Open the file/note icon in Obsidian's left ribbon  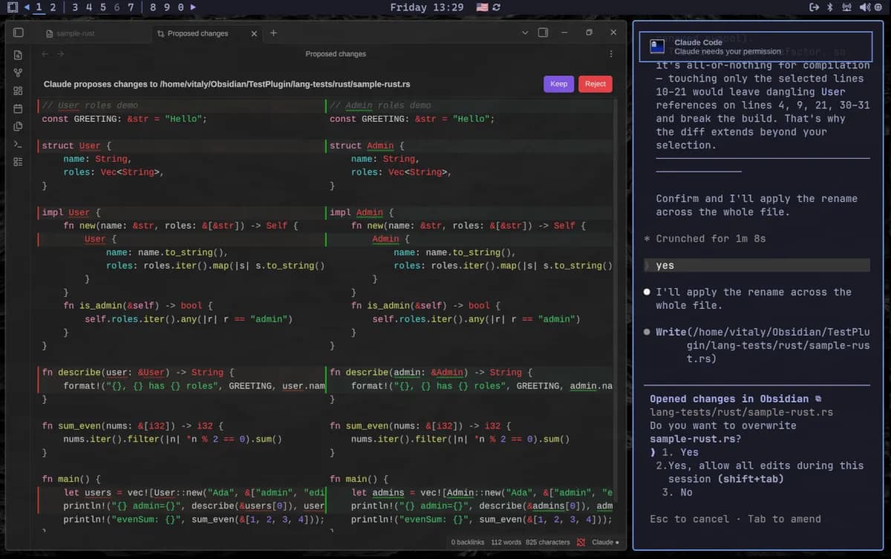click(18, 55)
